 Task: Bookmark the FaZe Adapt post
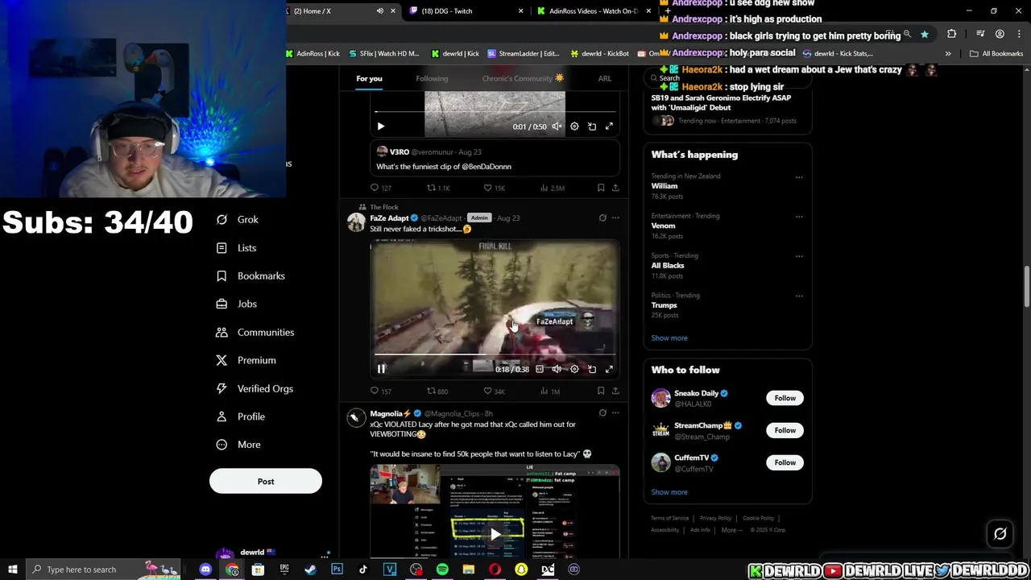click(601, 391)
